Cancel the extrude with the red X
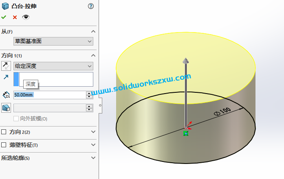 click(x=15, y=17)
